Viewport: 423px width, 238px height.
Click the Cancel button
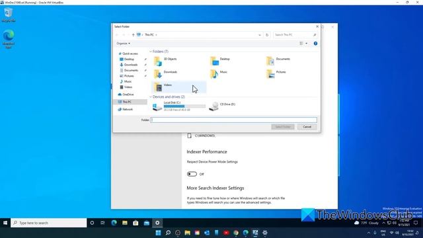tap(307, 127)
